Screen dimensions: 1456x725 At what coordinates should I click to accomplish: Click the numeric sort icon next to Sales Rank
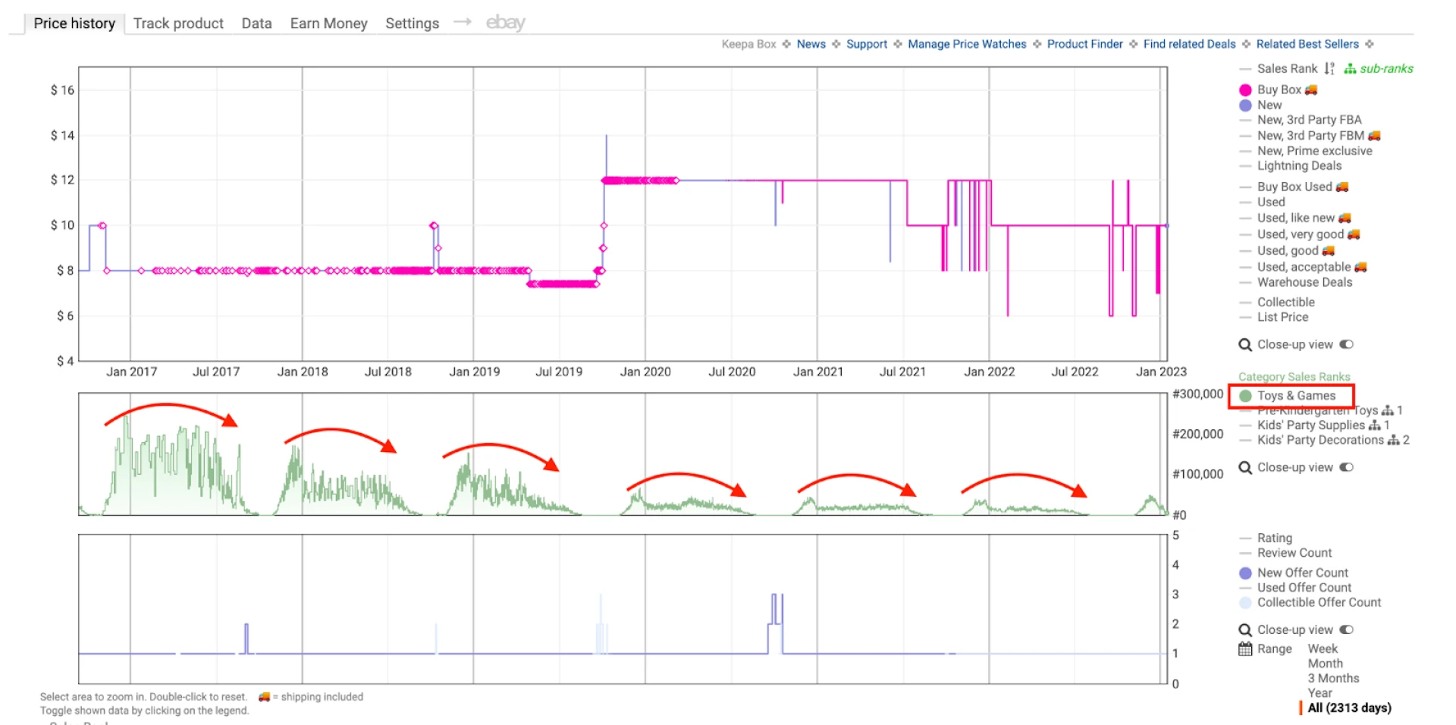tap(1328, 69)
